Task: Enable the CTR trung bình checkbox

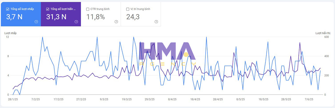Action: coord(88,9)
